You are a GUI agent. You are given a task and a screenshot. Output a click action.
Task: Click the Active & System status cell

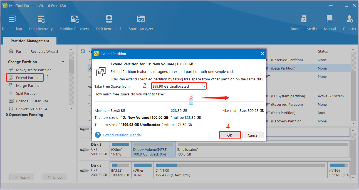(x=331, y=96)
